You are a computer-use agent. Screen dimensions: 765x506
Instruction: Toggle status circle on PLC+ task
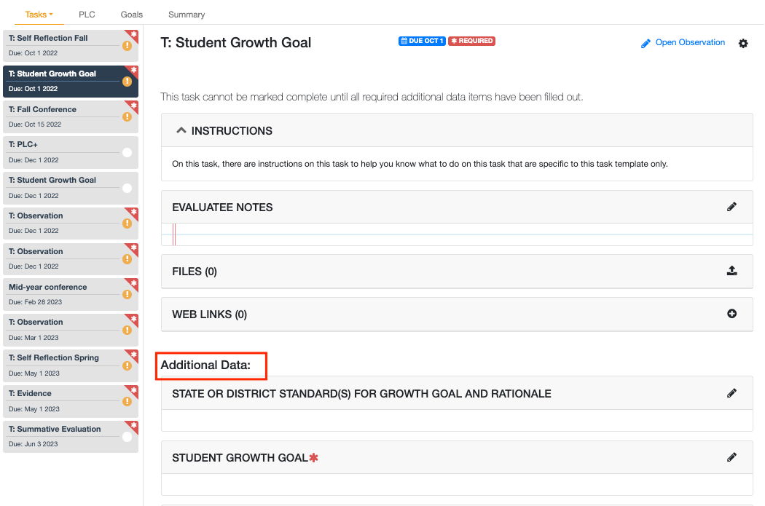click(127, 152)
